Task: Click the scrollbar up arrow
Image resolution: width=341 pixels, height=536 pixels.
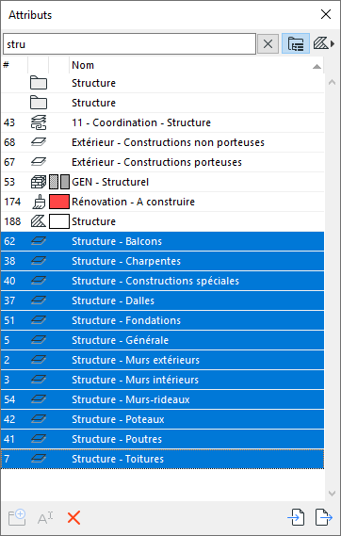Action: [x=332, y=82]
